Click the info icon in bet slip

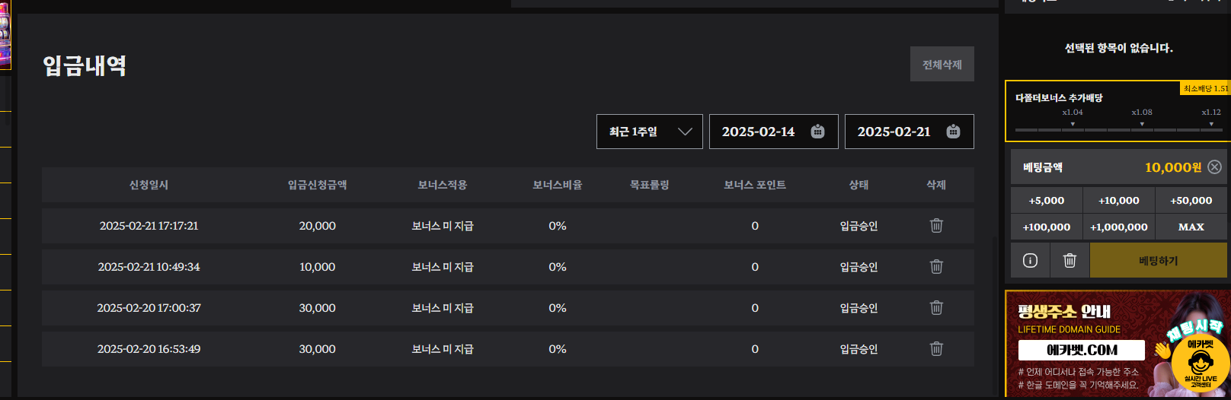click(1030, 261)
